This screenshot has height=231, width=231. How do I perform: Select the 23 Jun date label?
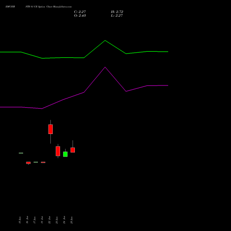[57, 220]
